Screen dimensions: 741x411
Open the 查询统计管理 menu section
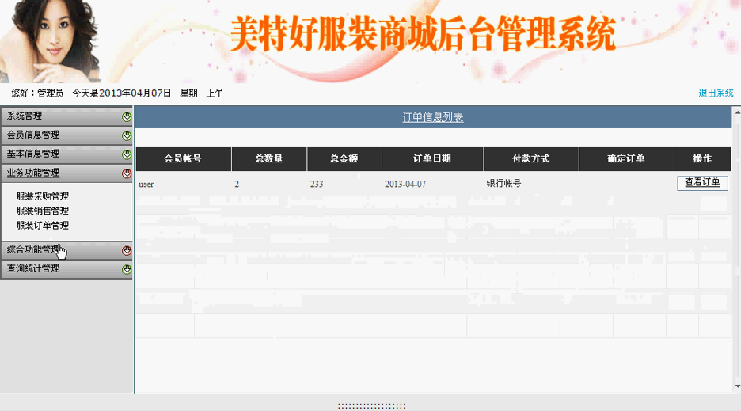[x=66, y=269]
